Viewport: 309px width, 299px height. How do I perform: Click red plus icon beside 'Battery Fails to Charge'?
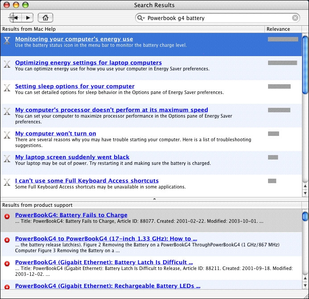click(7, 217)
